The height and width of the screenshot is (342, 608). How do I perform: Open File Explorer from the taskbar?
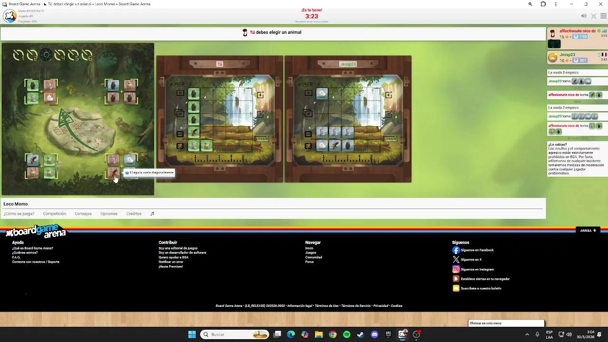click(x=319, y=334)
